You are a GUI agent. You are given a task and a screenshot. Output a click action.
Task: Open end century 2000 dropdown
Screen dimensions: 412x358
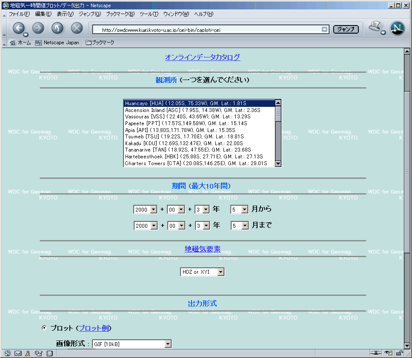146,226
